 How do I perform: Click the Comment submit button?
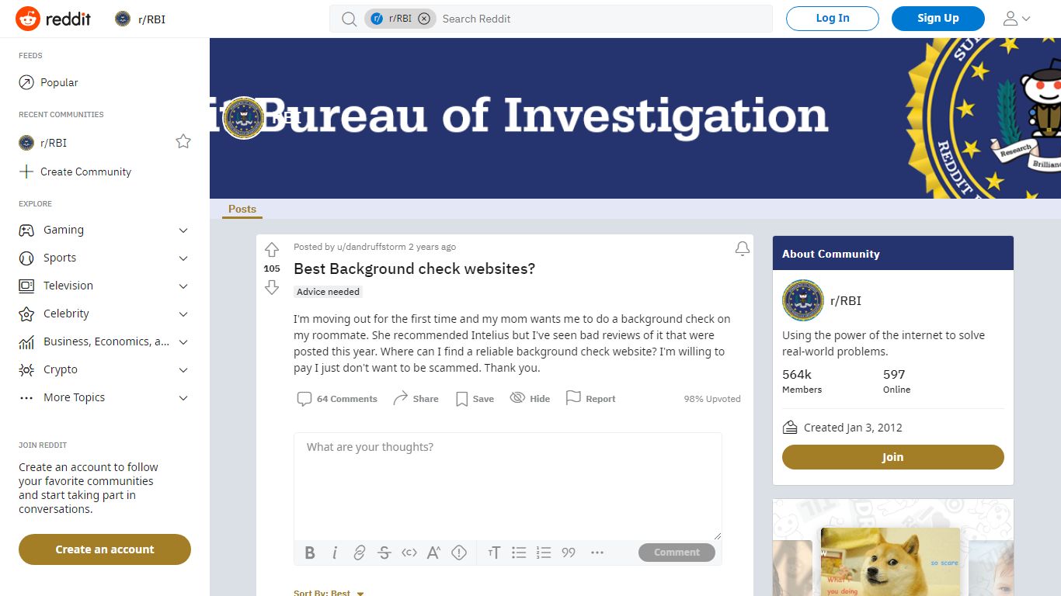pyautogui.click(x=677, y=553)
